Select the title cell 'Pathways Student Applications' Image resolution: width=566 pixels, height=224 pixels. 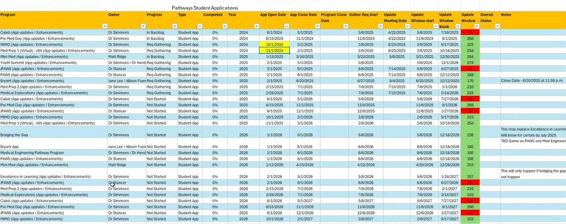point(205,8)
